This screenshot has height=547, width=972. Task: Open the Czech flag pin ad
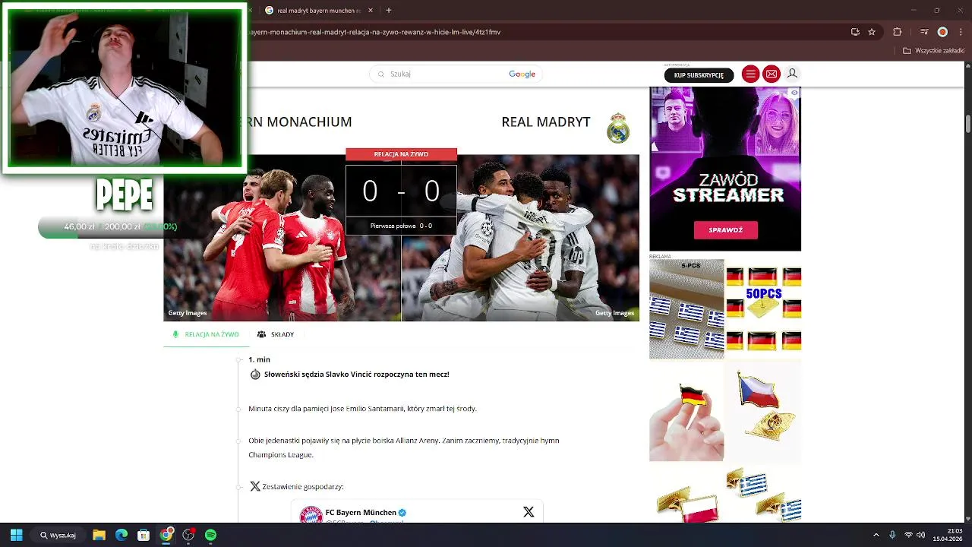(763, 411)
